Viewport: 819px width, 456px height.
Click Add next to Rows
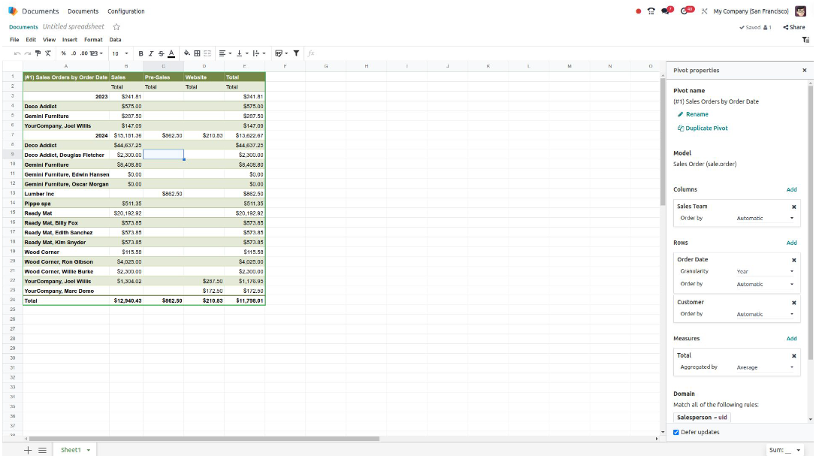tap(791, 243)
